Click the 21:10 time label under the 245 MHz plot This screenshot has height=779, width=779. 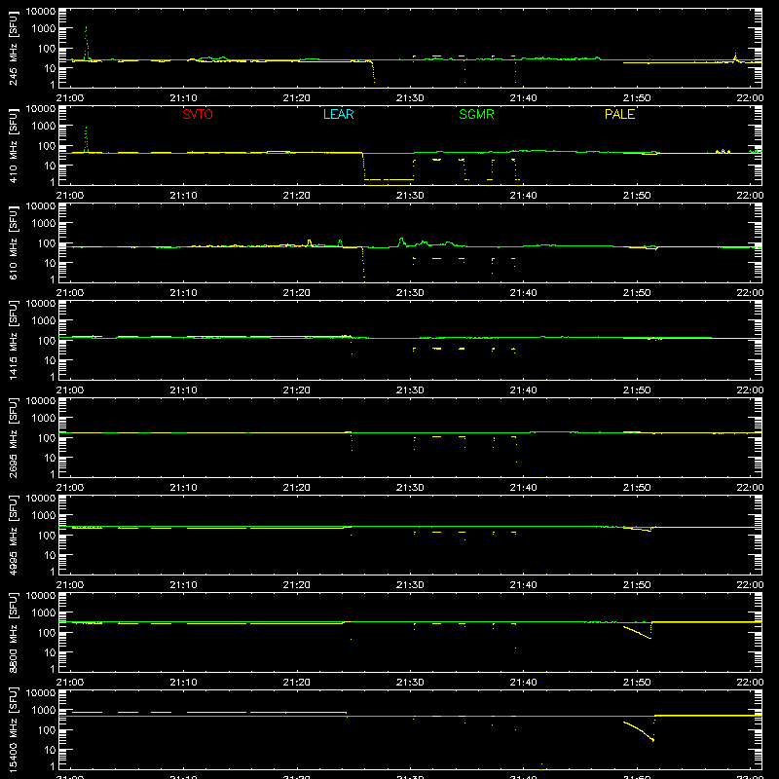click(x=183, y=98)
